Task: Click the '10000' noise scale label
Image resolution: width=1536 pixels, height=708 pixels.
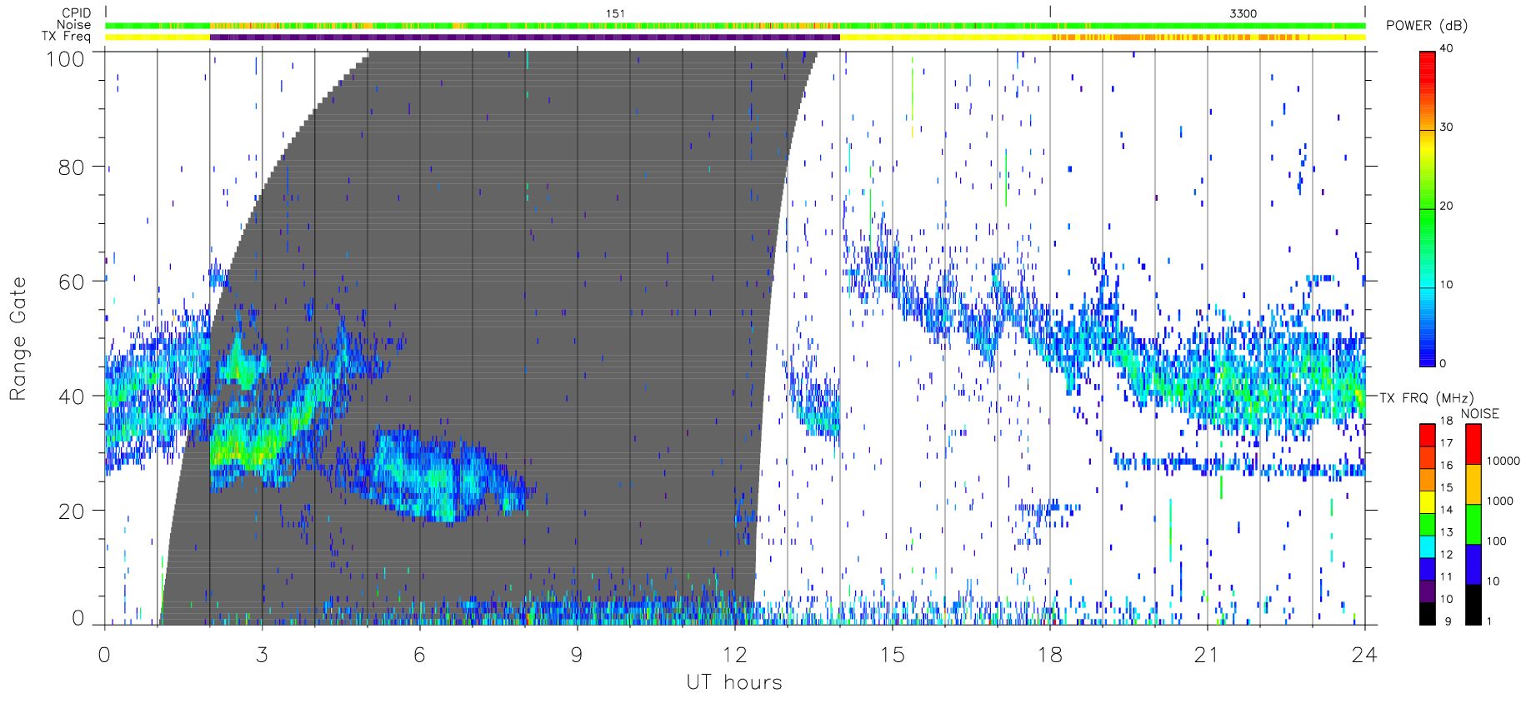Action: (x=1503, y=461)
